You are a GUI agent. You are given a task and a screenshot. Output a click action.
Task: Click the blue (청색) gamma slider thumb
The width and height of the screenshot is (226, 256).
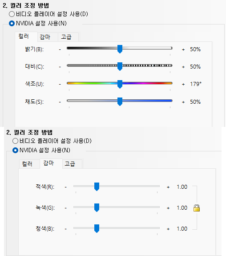(x=97, y=228)
